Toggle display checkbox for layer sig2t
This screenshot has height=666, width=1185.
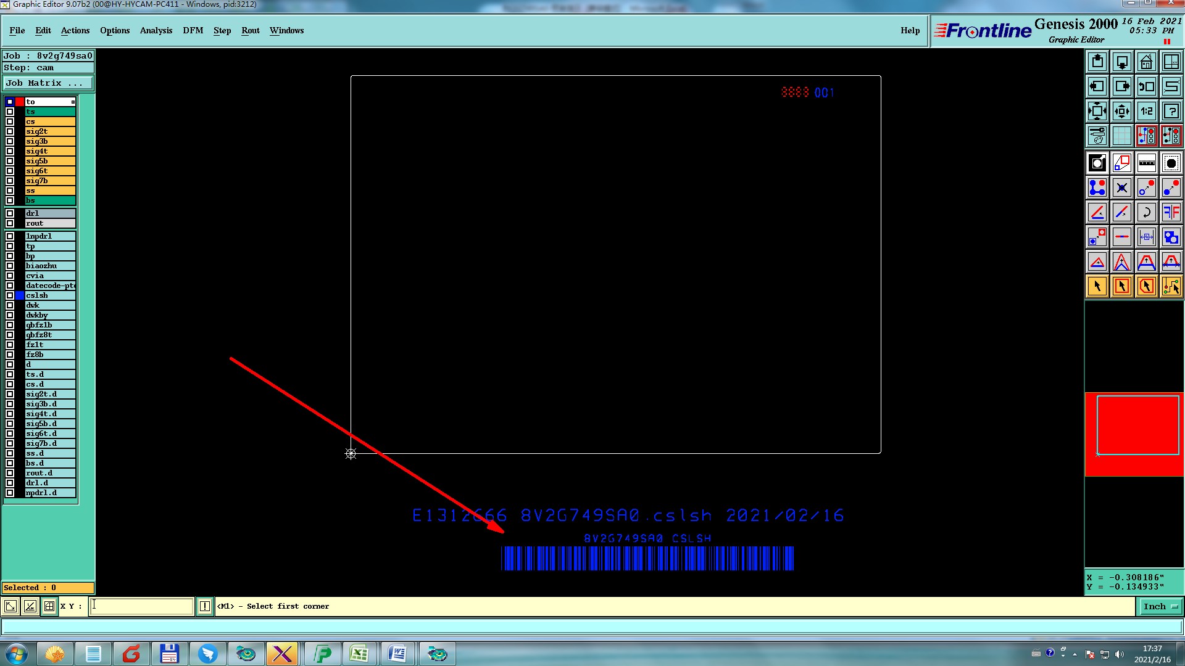10,131
